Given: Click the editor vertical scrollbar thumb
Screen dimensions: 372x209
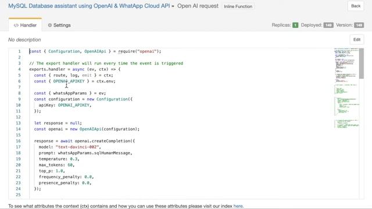Looking at the screenshot, I should click(362, 63).
